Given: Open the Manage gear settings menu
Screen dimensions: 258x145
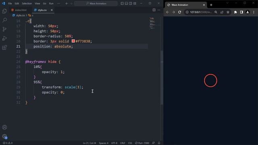Looking at the screenshot, I should (4, 136).
